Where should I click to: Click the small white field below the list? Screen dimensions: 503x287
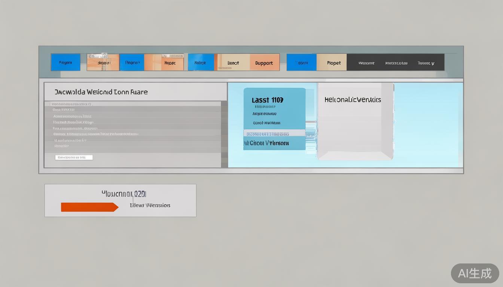coord(74,157)
